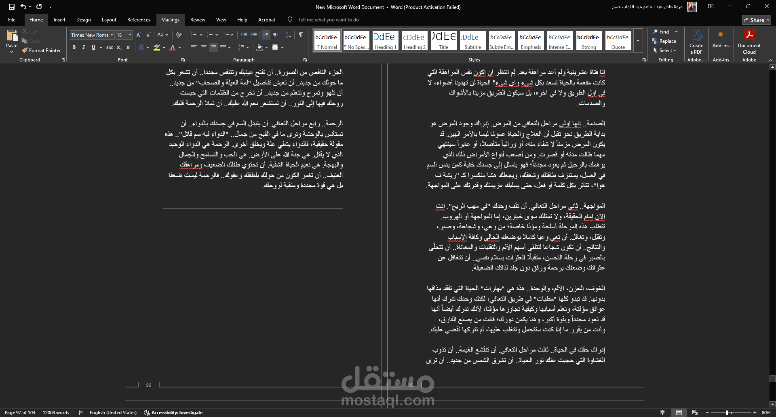
Task: Apply the Heading 1 style
Action: point(385,40)
